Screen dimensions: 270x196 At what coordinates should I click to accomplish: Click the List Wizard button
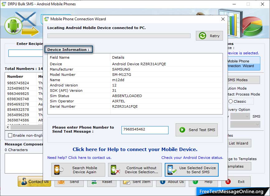[x=239, y=143]
